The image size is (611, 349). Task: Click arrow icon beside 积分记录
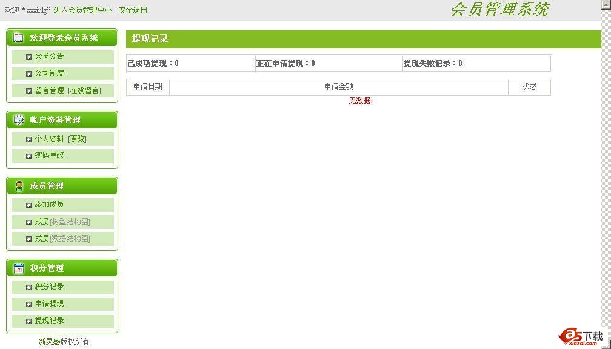click(28, 287)
